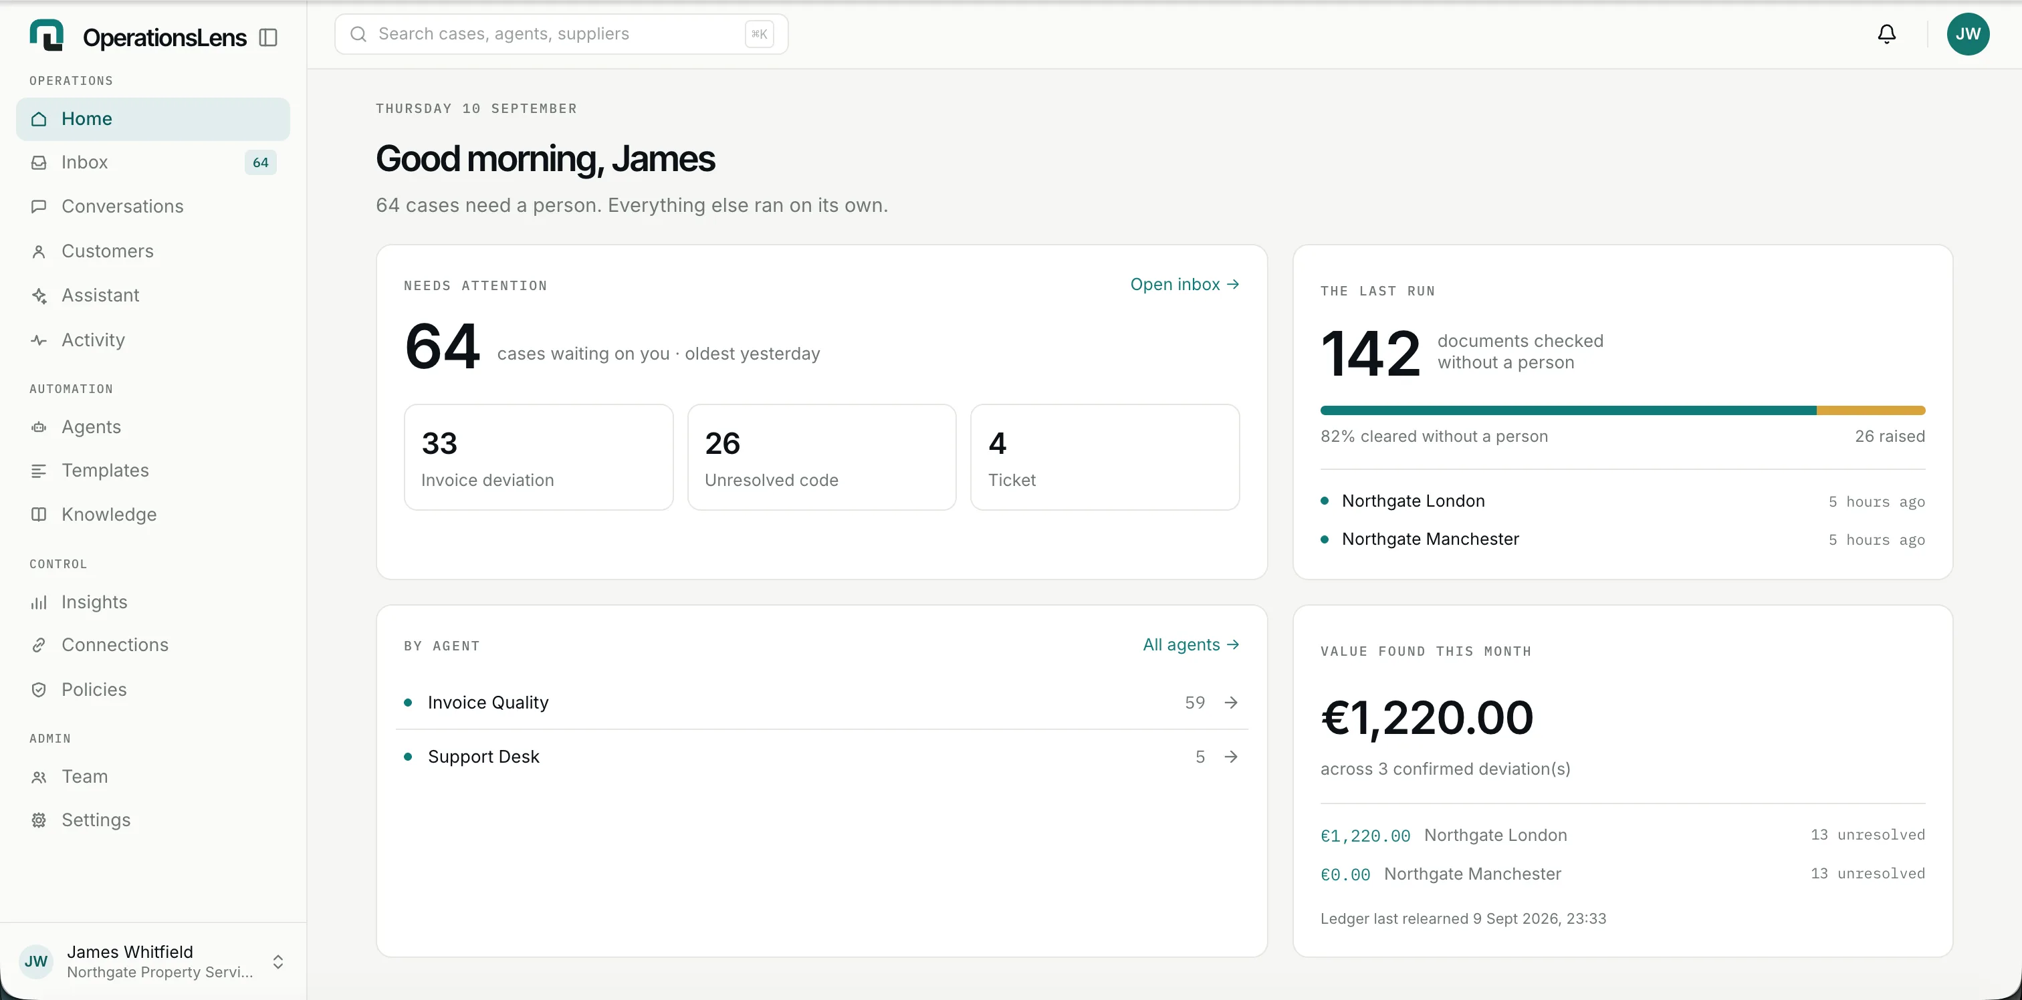Click the Settings gear icon
Viewport: 2022px width, 1000px height.
pyautogui.click(x=39, y=820)
